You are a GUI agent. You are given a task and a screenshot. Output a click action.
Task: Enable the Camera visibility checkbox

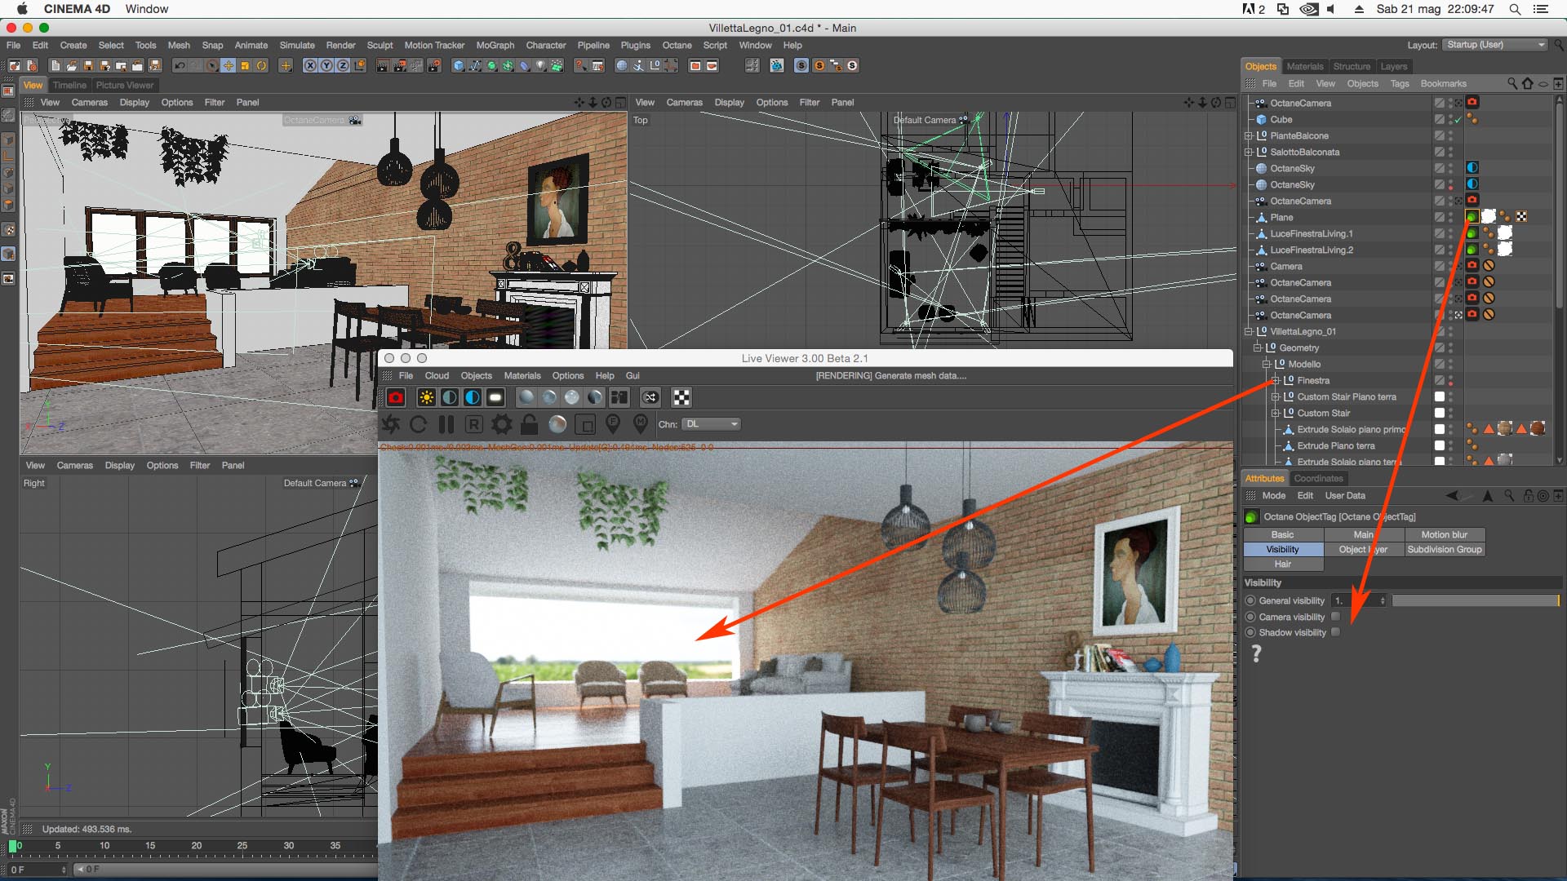[1335, 617]
